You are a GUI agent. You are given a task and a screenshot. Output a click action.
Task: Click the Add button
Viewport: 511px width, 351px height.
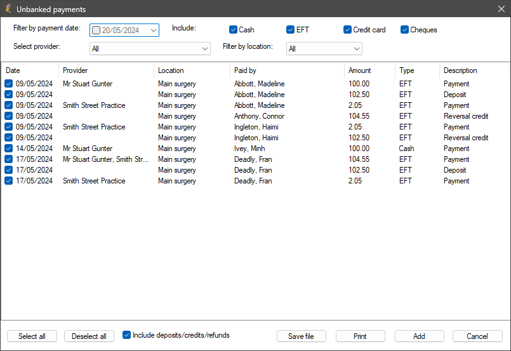pyautogui.click(x=419, y=336)
